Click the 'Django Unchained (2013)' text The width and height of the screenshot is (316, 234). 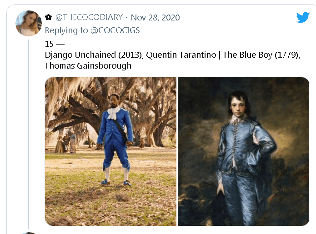pyautogui.click(x=94, y=55)
